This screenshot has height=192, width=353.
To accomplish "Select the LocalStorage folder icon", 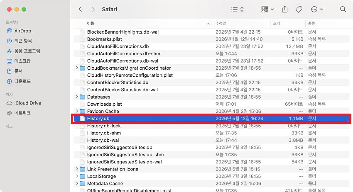I will (82, 176).
